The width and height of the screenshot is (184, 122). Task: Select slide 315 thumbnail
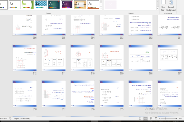(x=112, y=94)
